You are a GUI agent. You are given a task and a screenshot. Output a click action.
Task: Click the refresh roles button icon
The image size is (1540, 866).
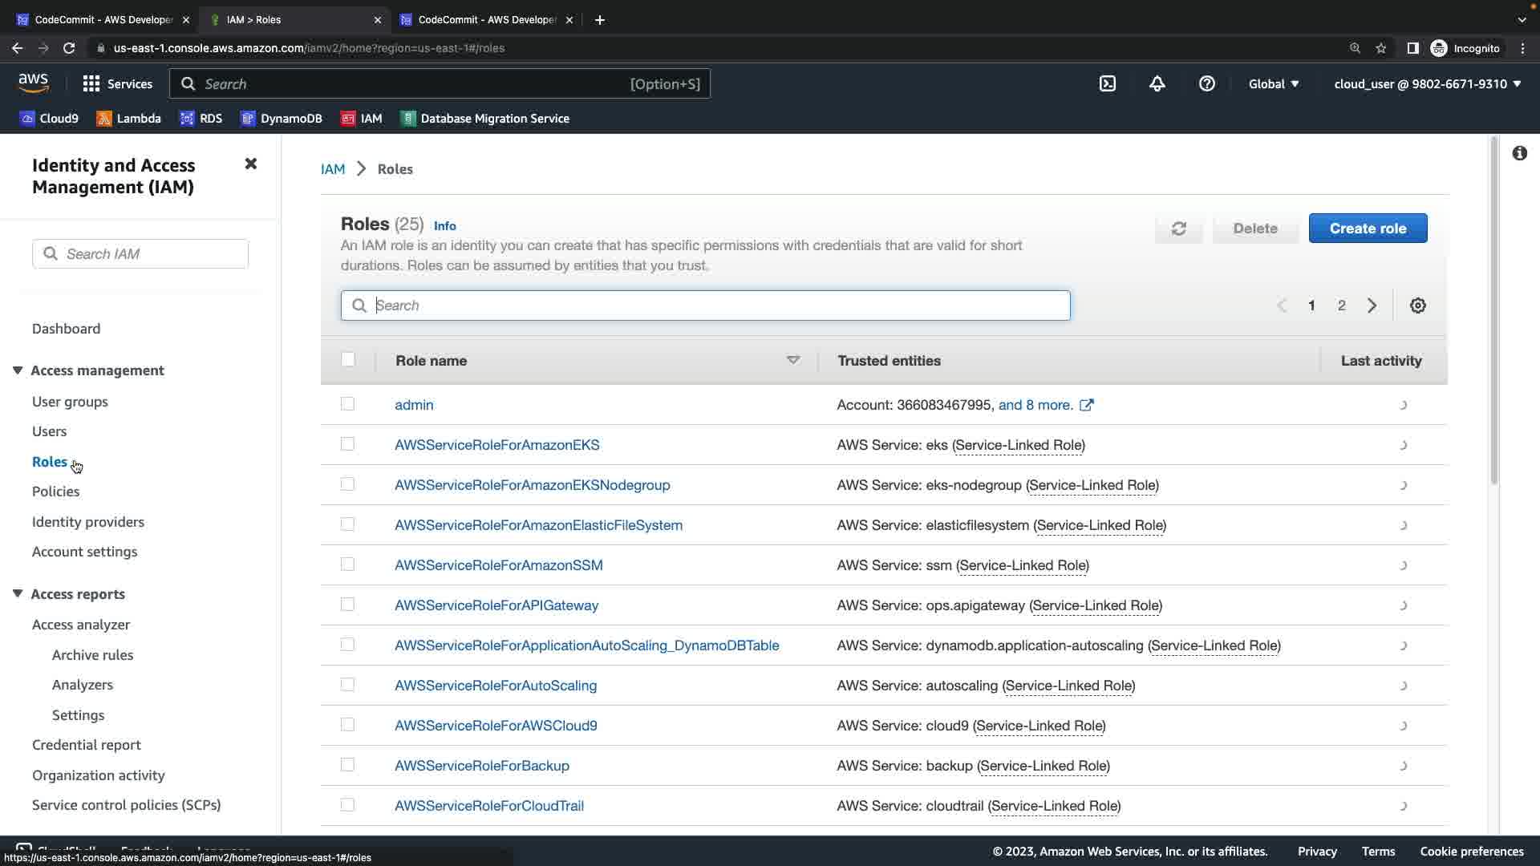(1178, 229)
